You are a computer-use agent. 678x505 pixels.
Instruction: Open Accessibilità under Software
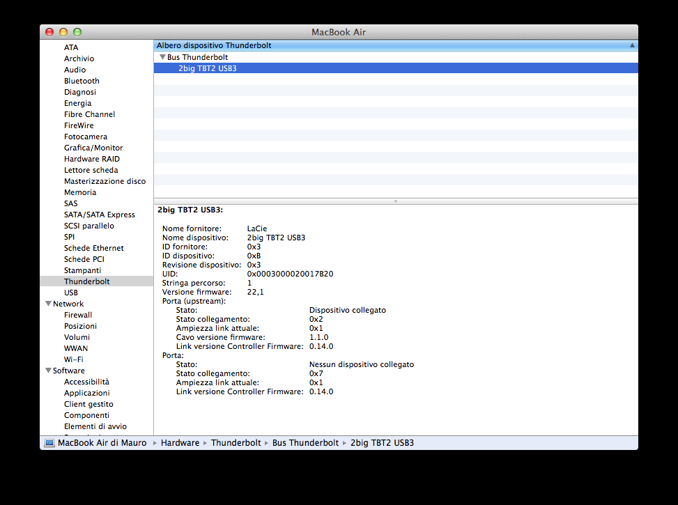tap(86, 382)
